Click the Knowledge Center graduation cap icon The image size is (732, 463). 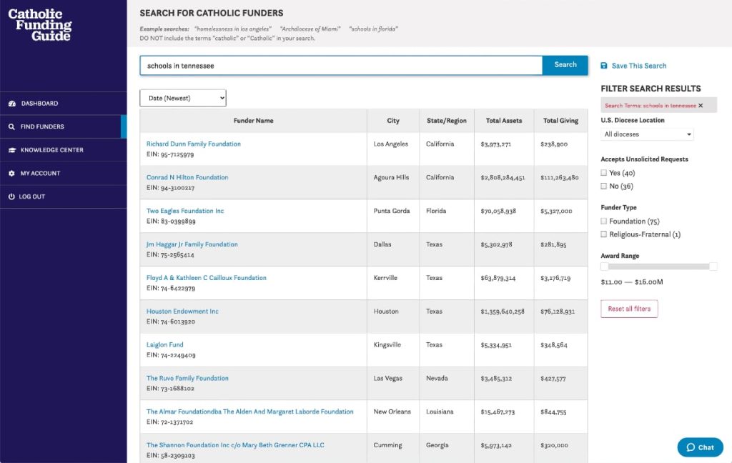pyautogui.click(x=12, y=150)
